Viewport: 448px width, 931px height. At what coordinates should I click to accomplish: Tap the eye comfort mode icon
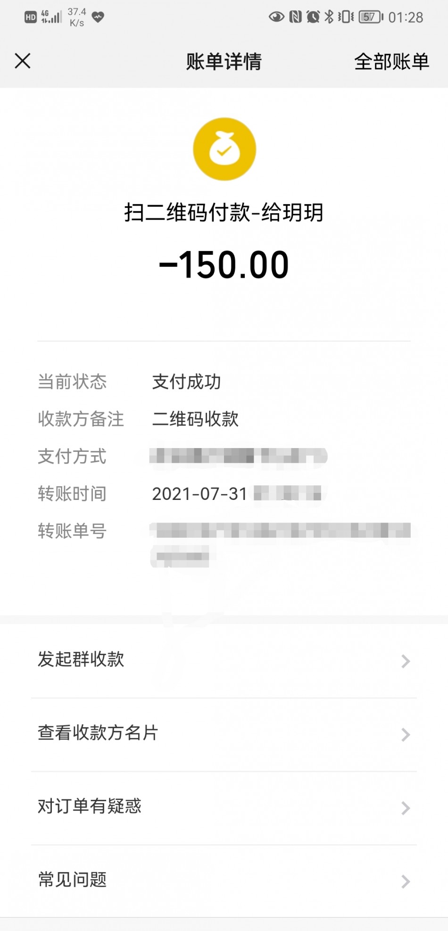(x=276, y=17)
